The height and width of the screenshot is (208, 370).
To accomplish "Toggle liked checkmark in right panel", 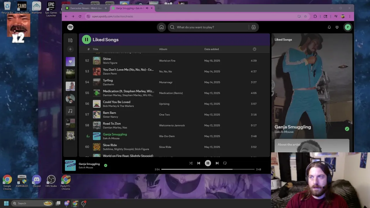I will coord(347,129).
